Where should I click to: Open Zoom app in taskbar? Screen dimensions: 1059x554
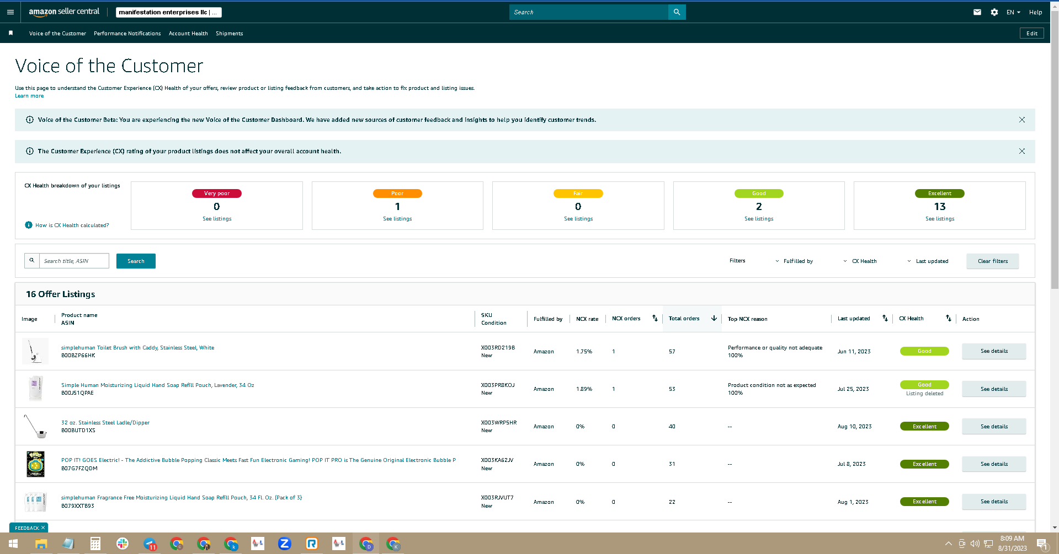[x=285, y=544]
